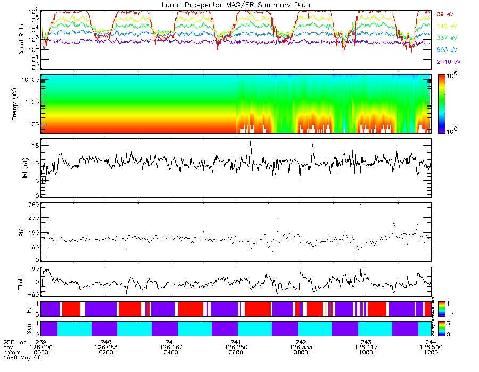Click the "126.000" doy value
The height and width of the screenshot is (372, 479).
coord(41,348)
